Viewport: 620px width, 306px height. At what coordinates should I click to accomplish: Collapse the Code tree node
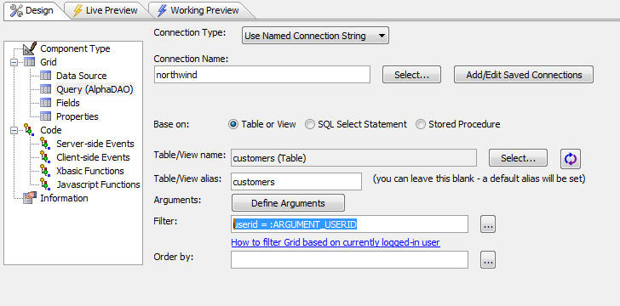pos(14,130)
